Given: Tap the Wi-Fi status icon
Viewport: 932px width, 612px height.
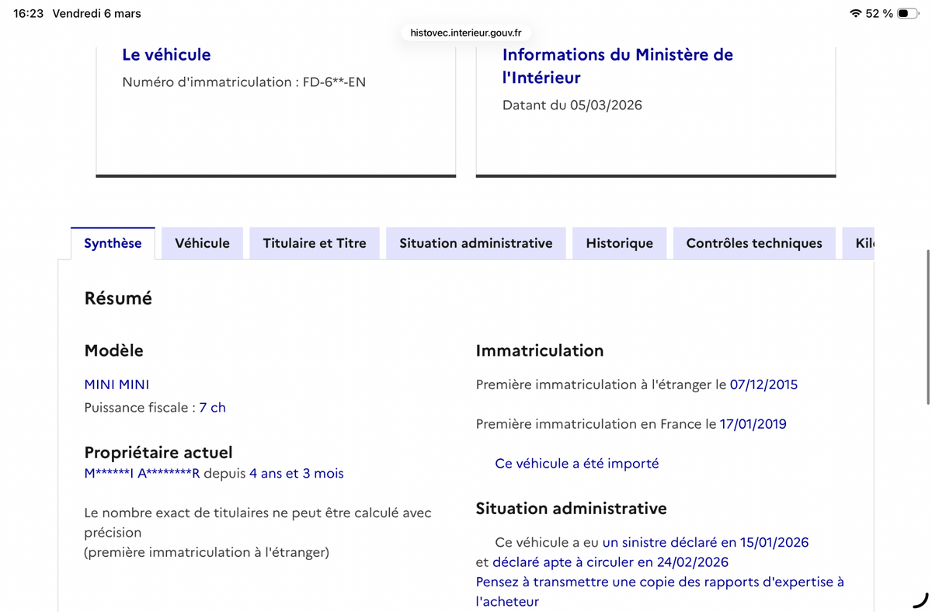Looking at the screenshot, I should (856, 13).
